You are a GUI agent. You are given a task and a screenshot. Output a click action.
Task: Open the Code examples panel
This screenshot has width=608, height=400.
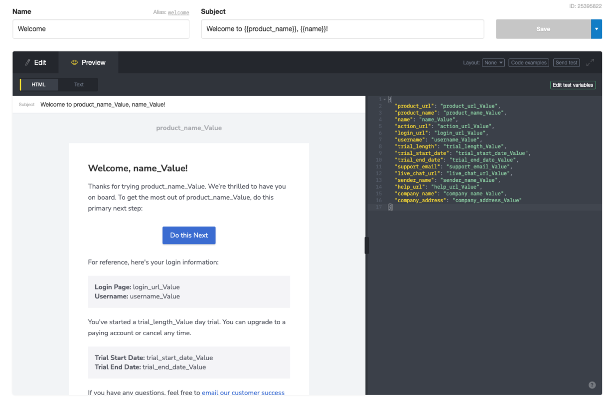click(528, 62)
